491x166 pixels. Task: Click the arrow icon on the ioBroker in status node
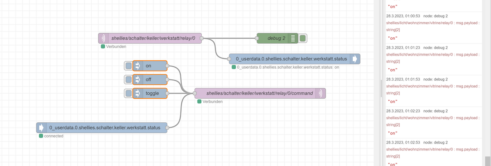point(41,128)
